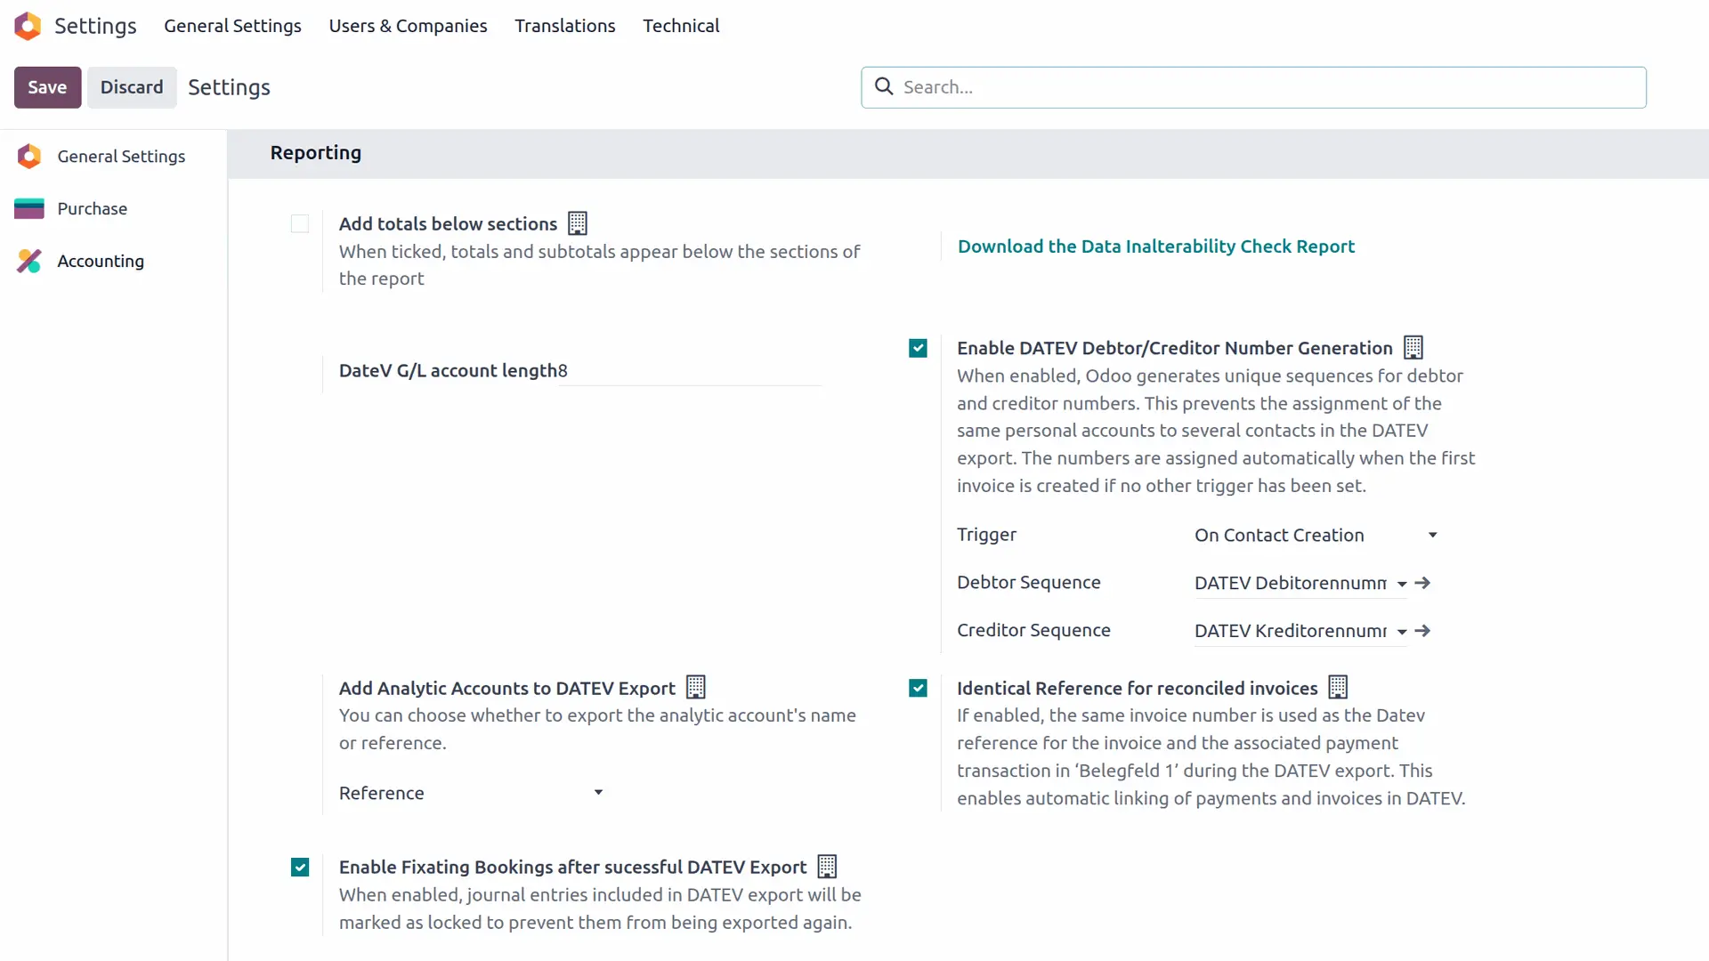Screen dimensions: 1709x961
Task: Open the Technical menu
Action: [681, 26]
